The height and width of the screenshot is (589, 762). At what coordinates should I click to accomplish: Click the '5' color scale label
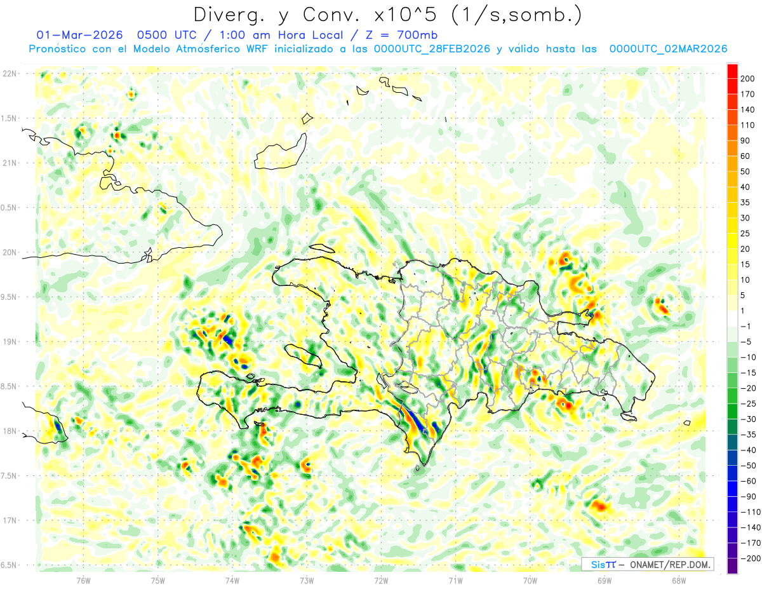pyautogui.click(x=744, y=295)
